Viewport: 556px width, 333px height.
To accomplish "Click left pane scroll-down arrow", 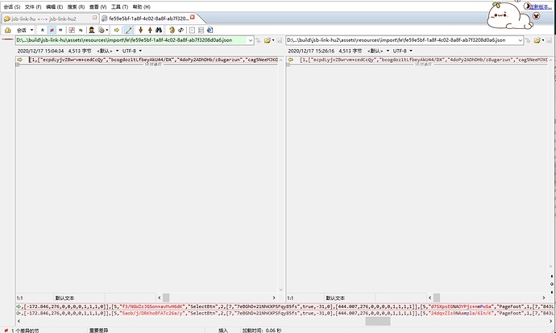I will 281,290.
